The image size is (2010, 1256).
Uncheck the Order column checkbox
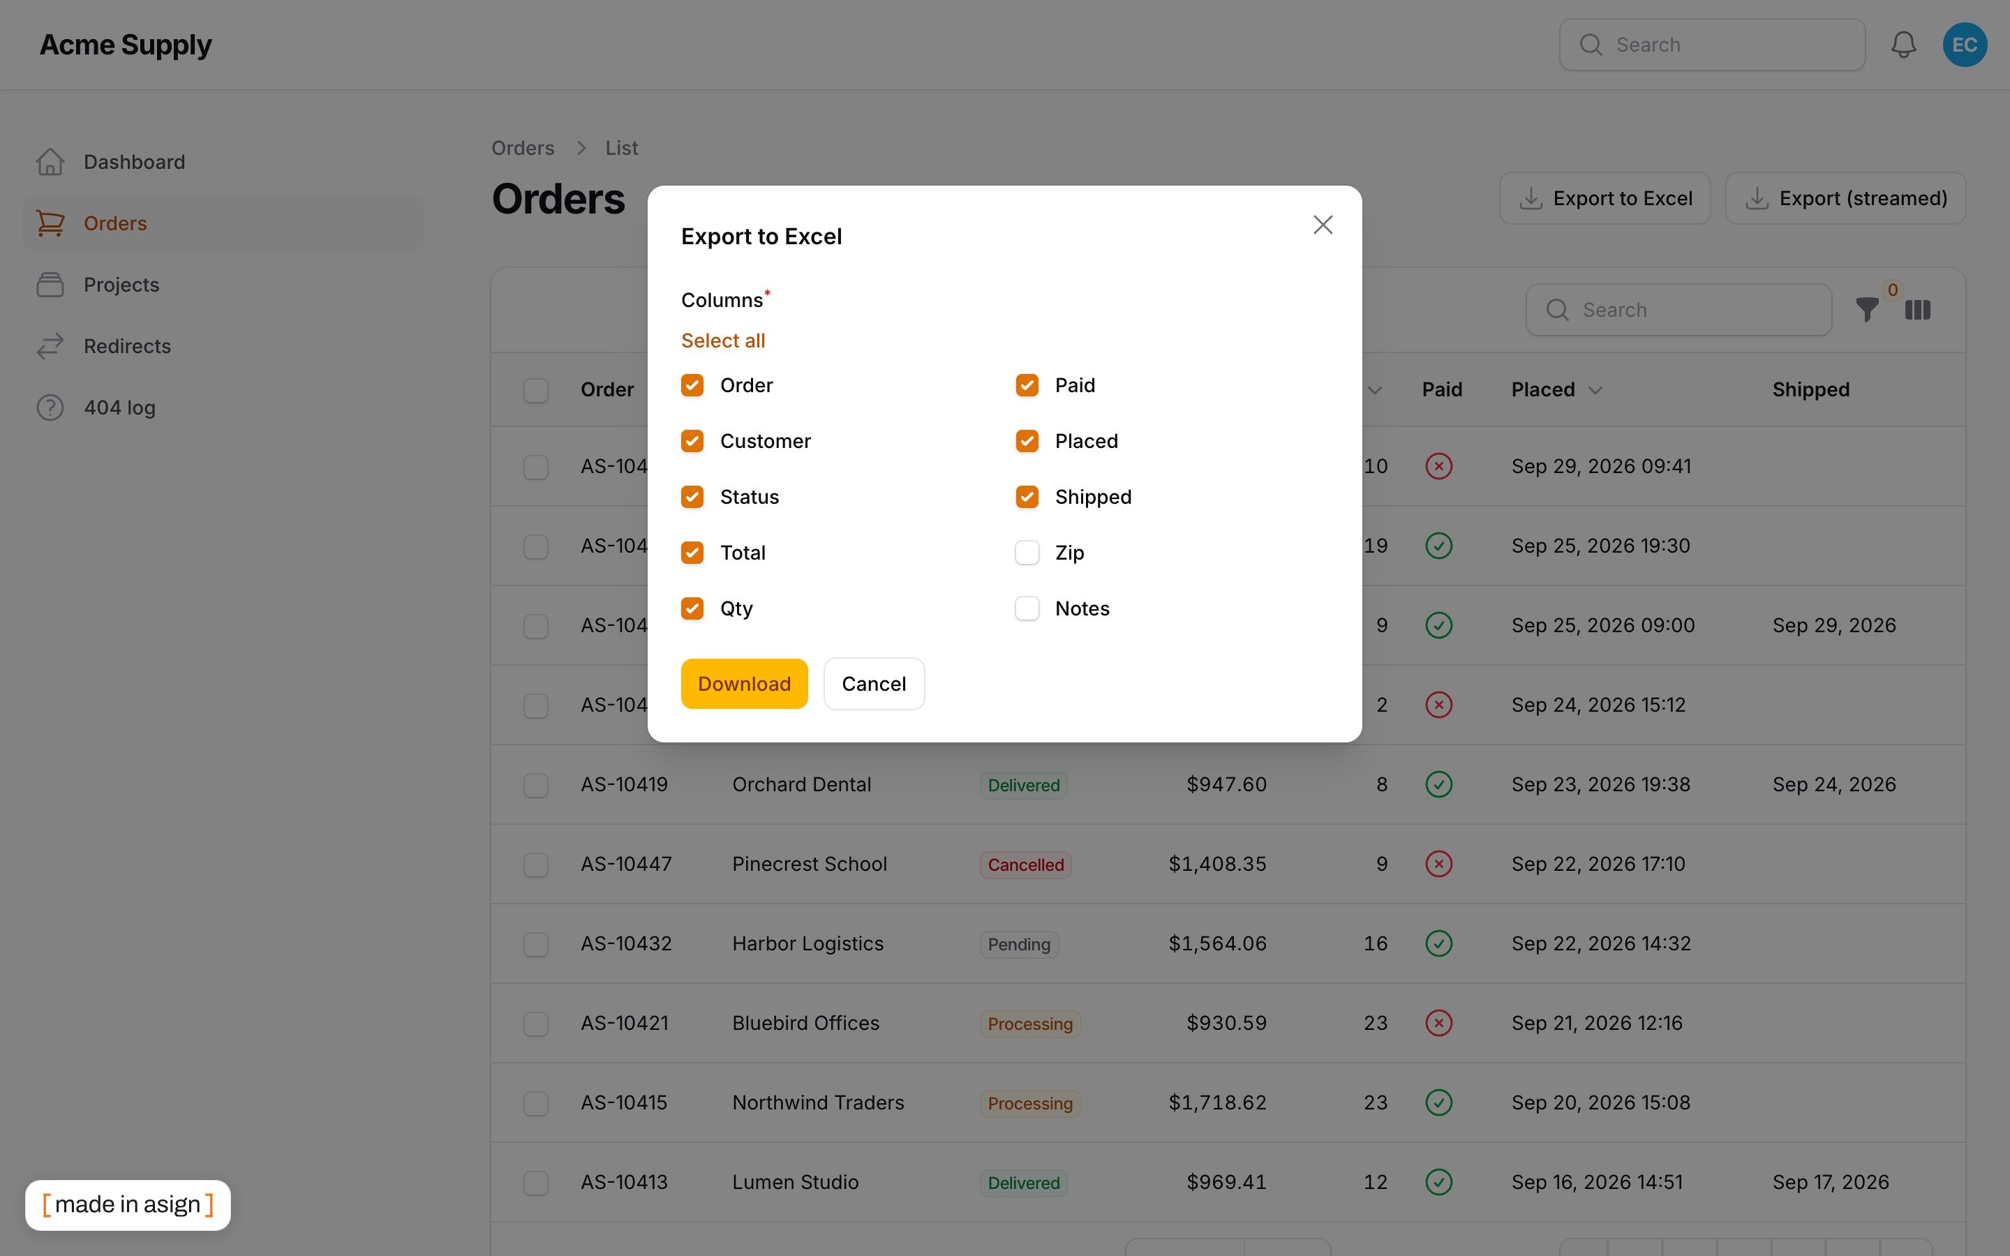pos(692,385)
